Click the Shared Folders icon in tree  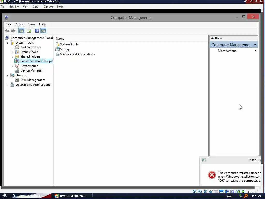[17, 56]
